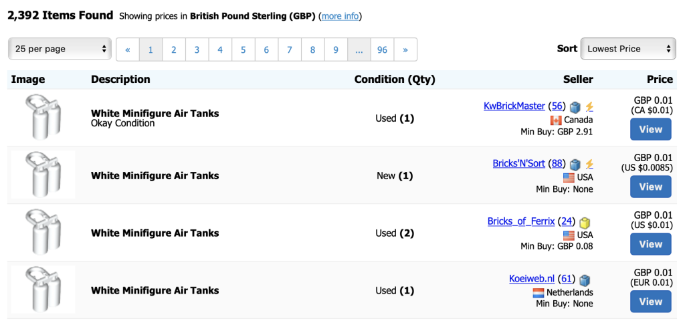Click the lightning bolt icon beside KwBrickMaster

pos(589,106)
